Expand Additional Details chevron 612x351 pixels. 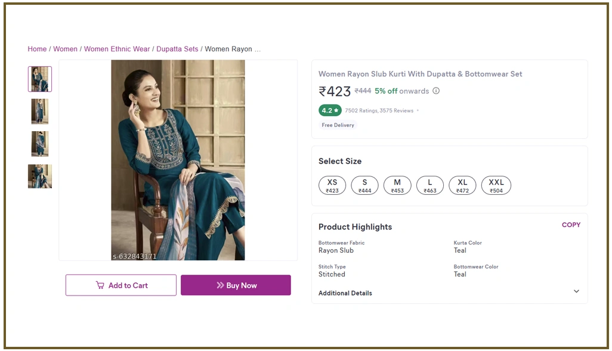576,291
